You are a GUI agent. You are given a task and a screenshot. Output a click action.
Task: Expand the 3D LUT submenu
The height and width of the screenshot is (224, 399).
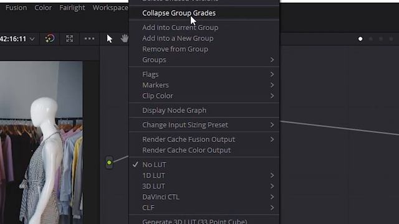pyautogui.click(x=204, y=186)
